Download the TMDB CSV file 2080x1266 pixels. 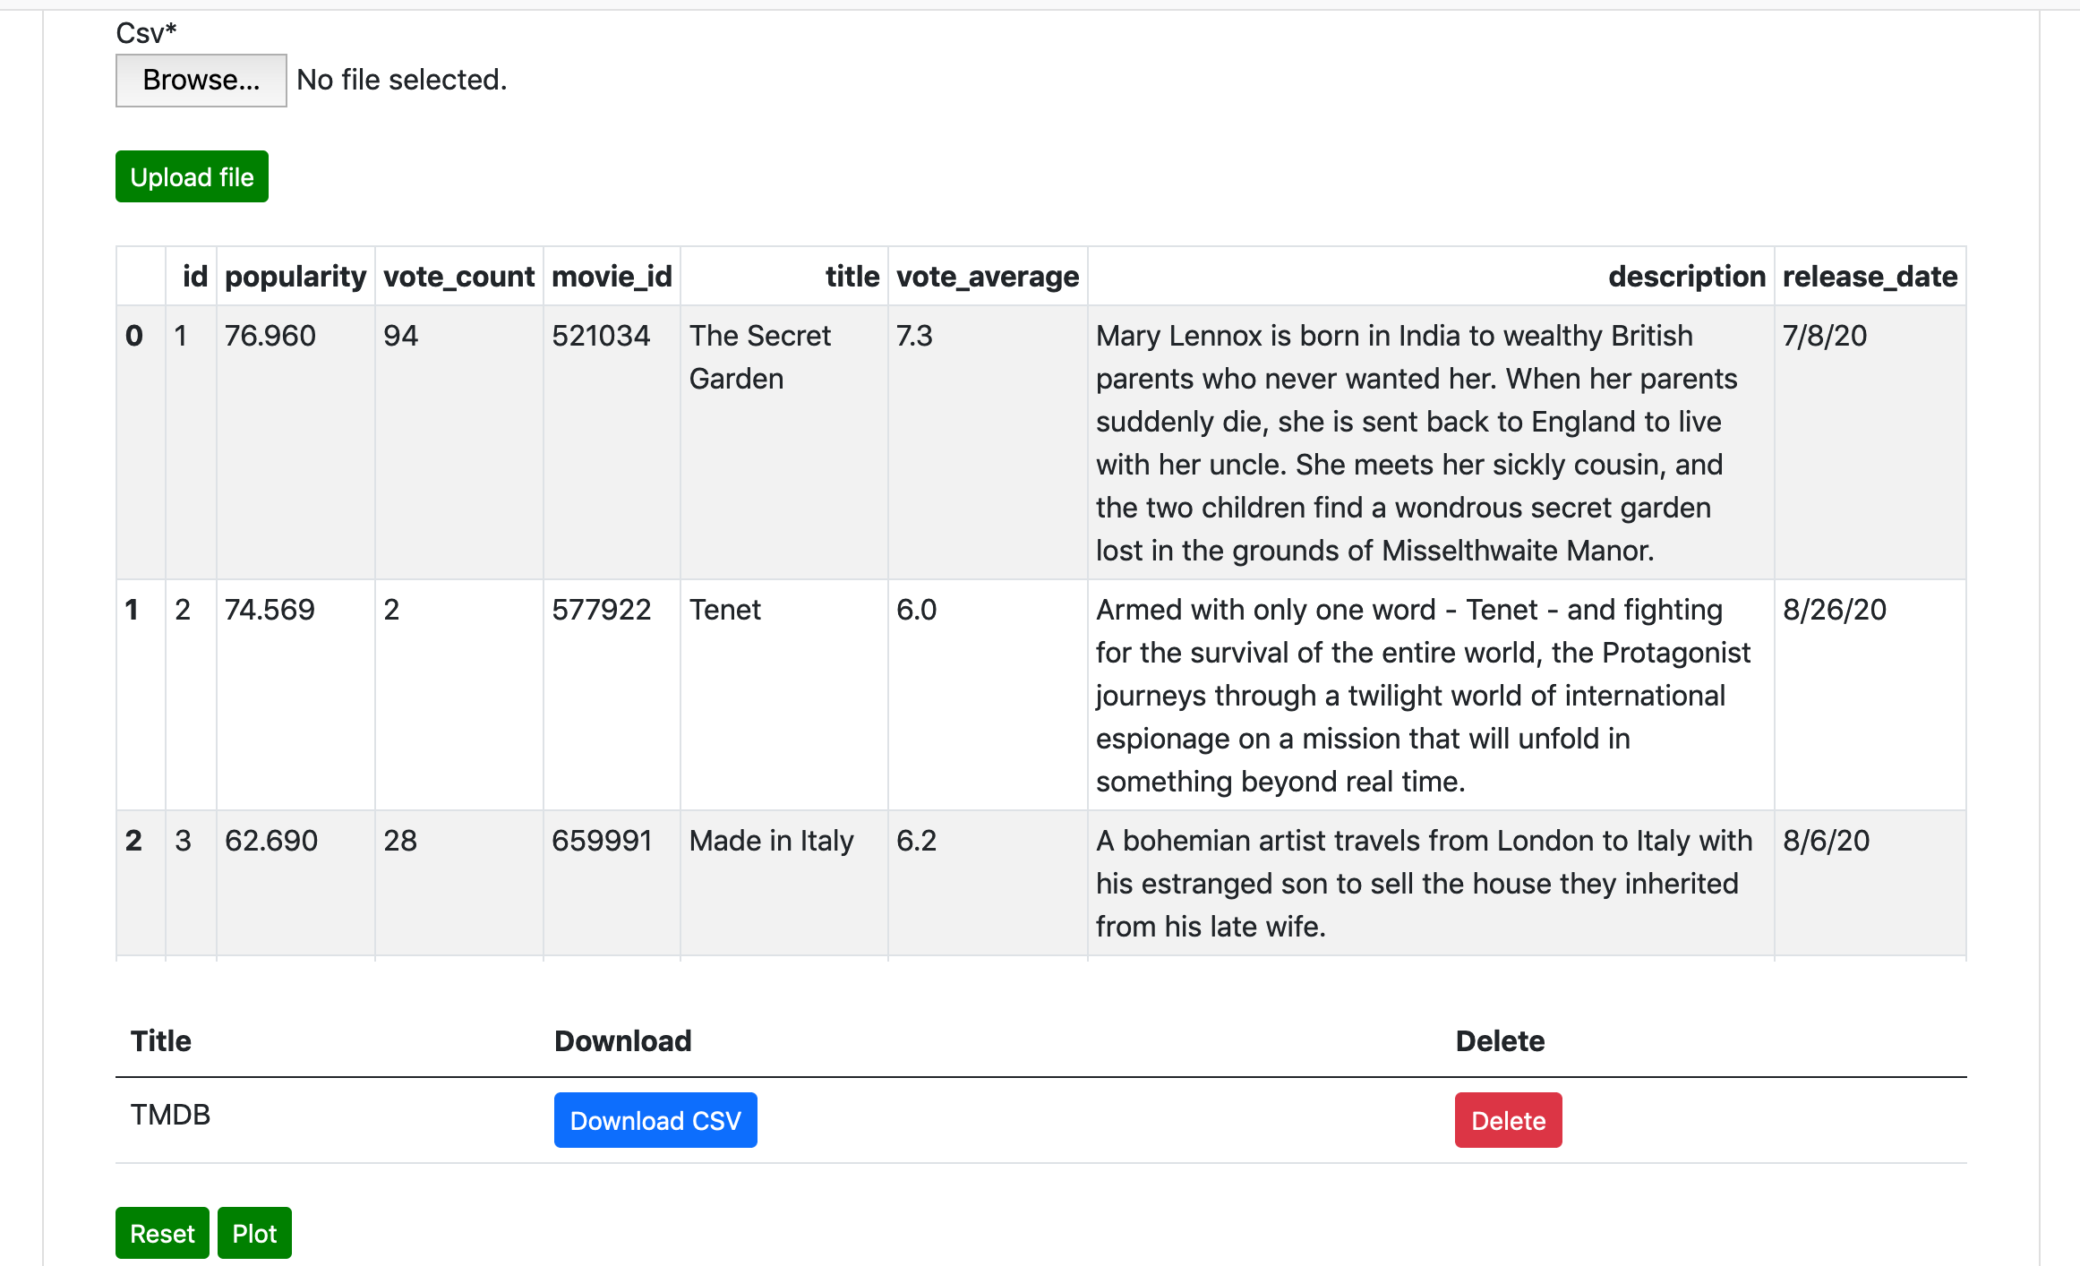click(655, 1120)
